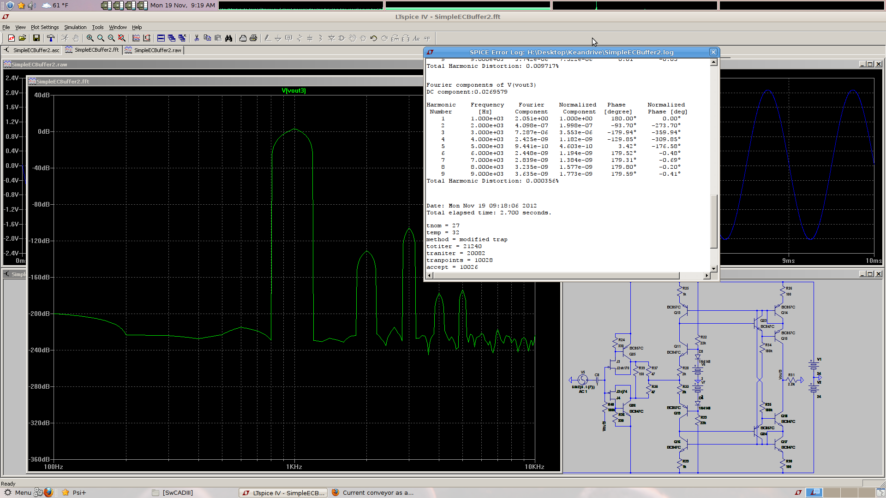This screenshot has height=498, width=886.
Task: Open the Help menu
Action: 137,27
